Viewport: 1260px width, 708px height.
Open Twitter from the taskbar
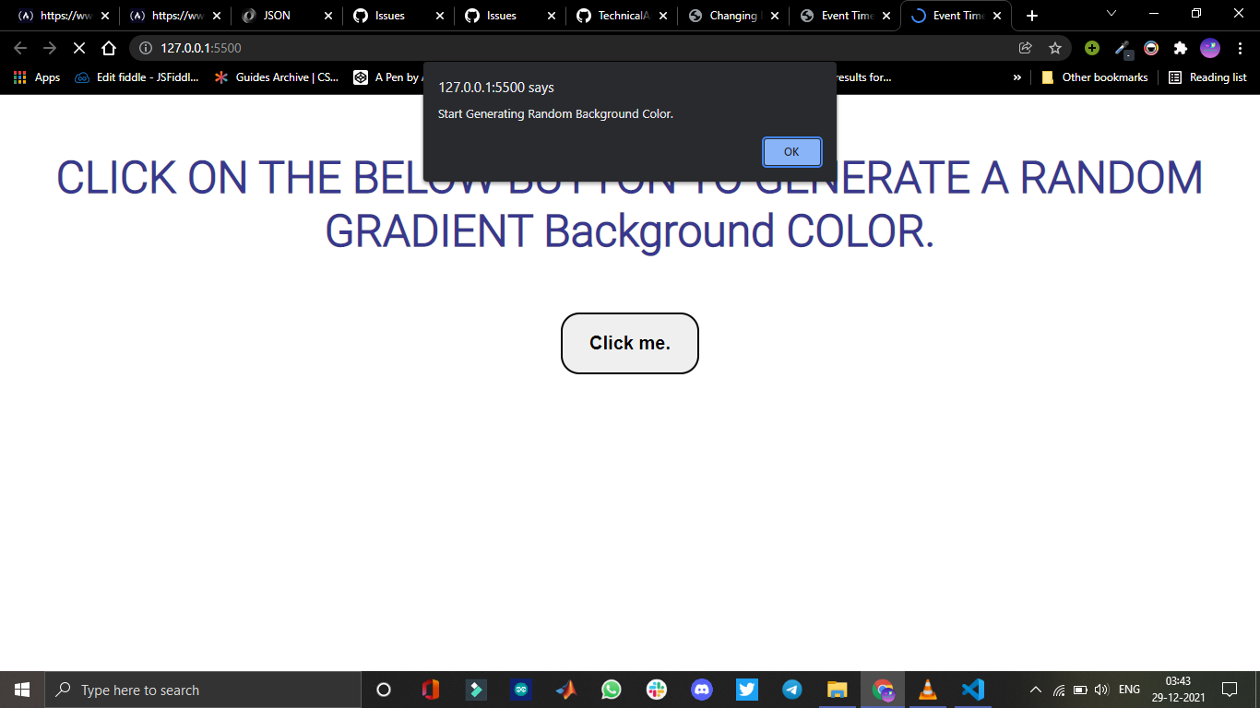[x=747, y=690]
